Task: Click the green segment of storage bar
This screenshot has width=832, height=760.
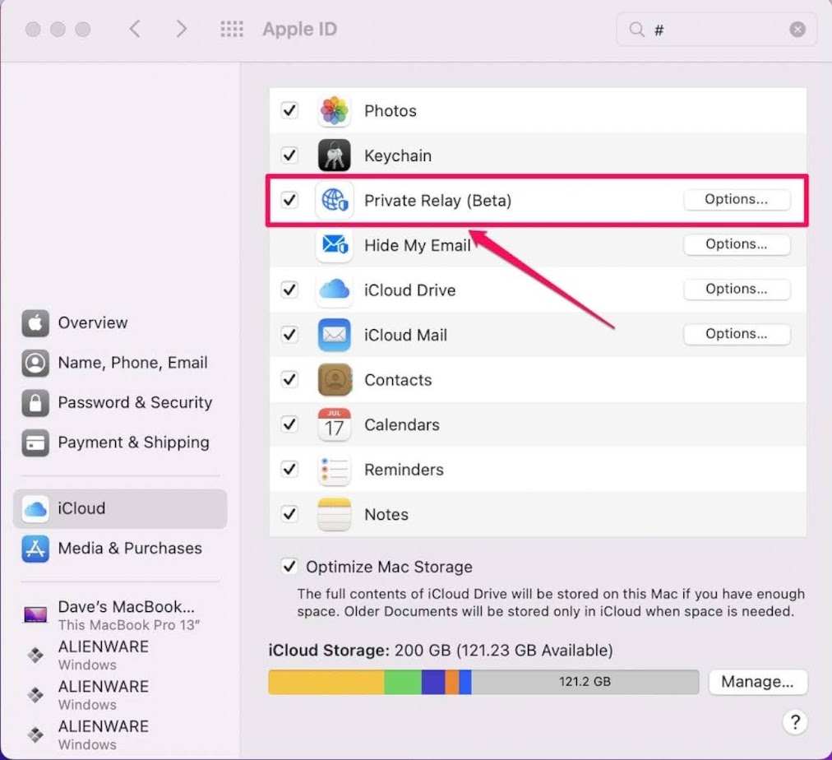Action: click(x=403, y=682)
